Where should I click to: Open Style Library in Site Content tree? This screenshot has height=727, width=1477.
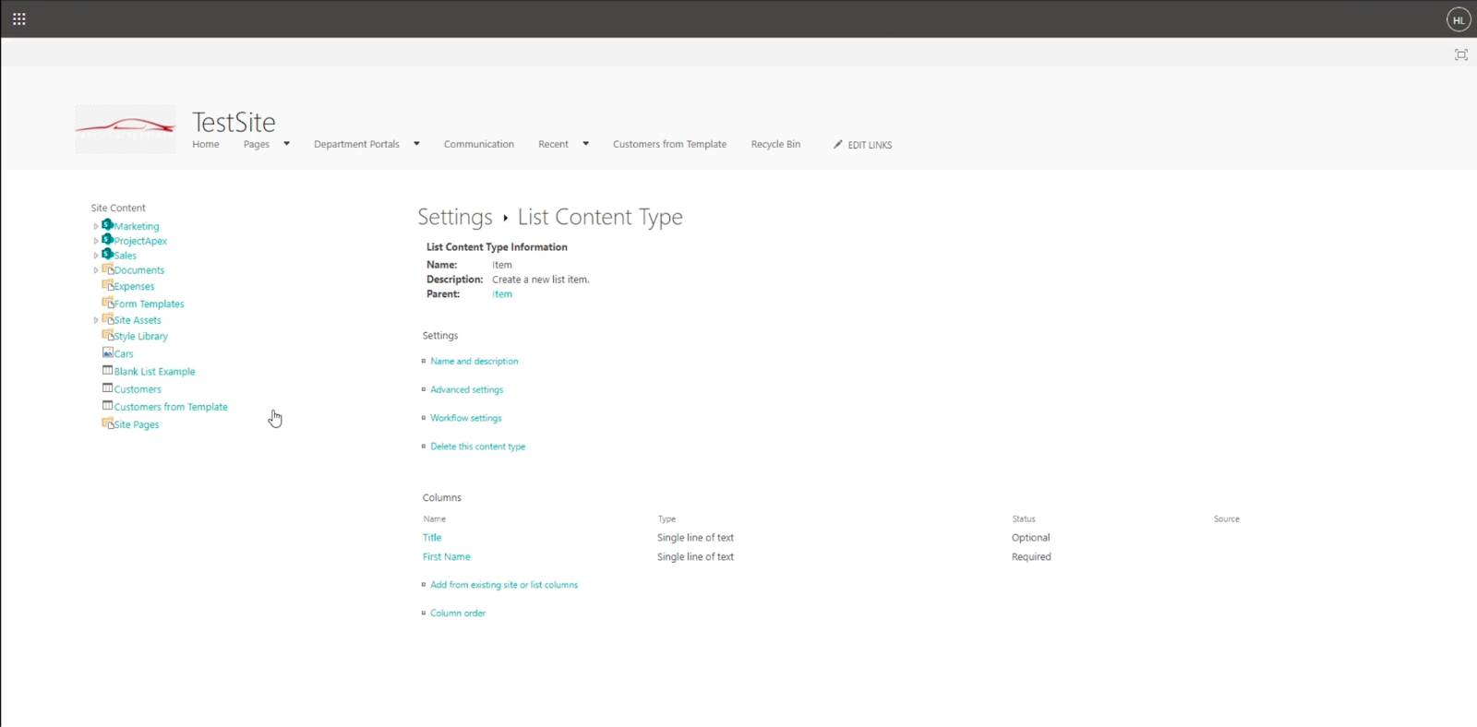(141, 336)
